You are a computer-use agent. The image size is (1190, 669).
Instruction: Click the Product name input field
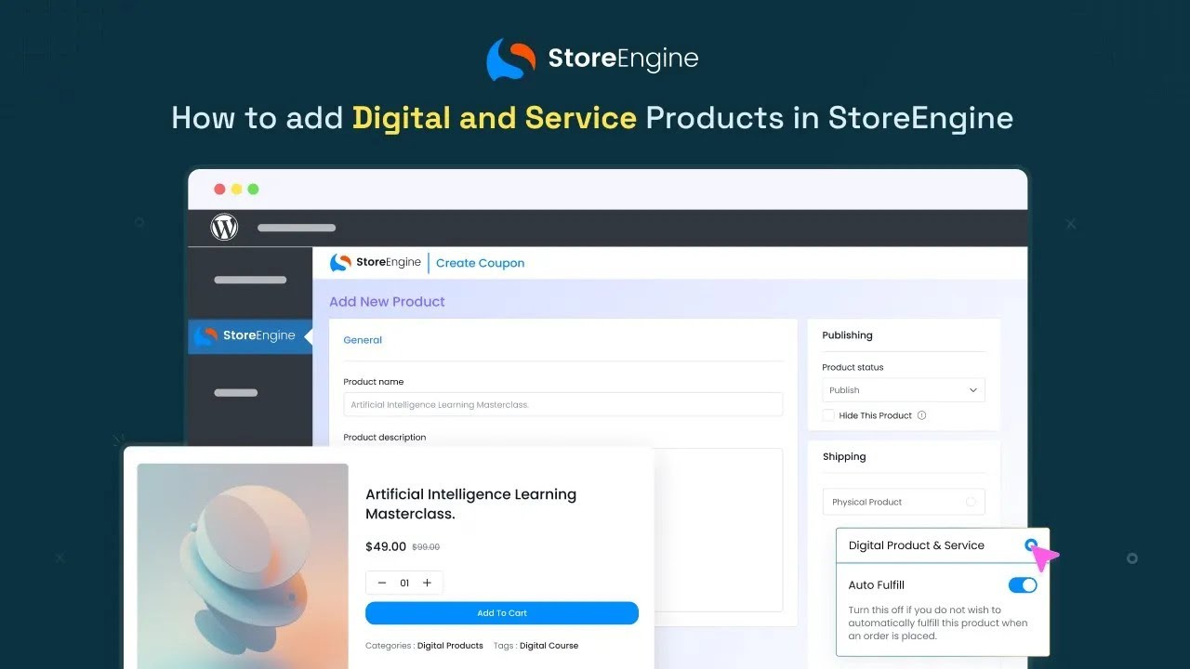tap(563, 404)
